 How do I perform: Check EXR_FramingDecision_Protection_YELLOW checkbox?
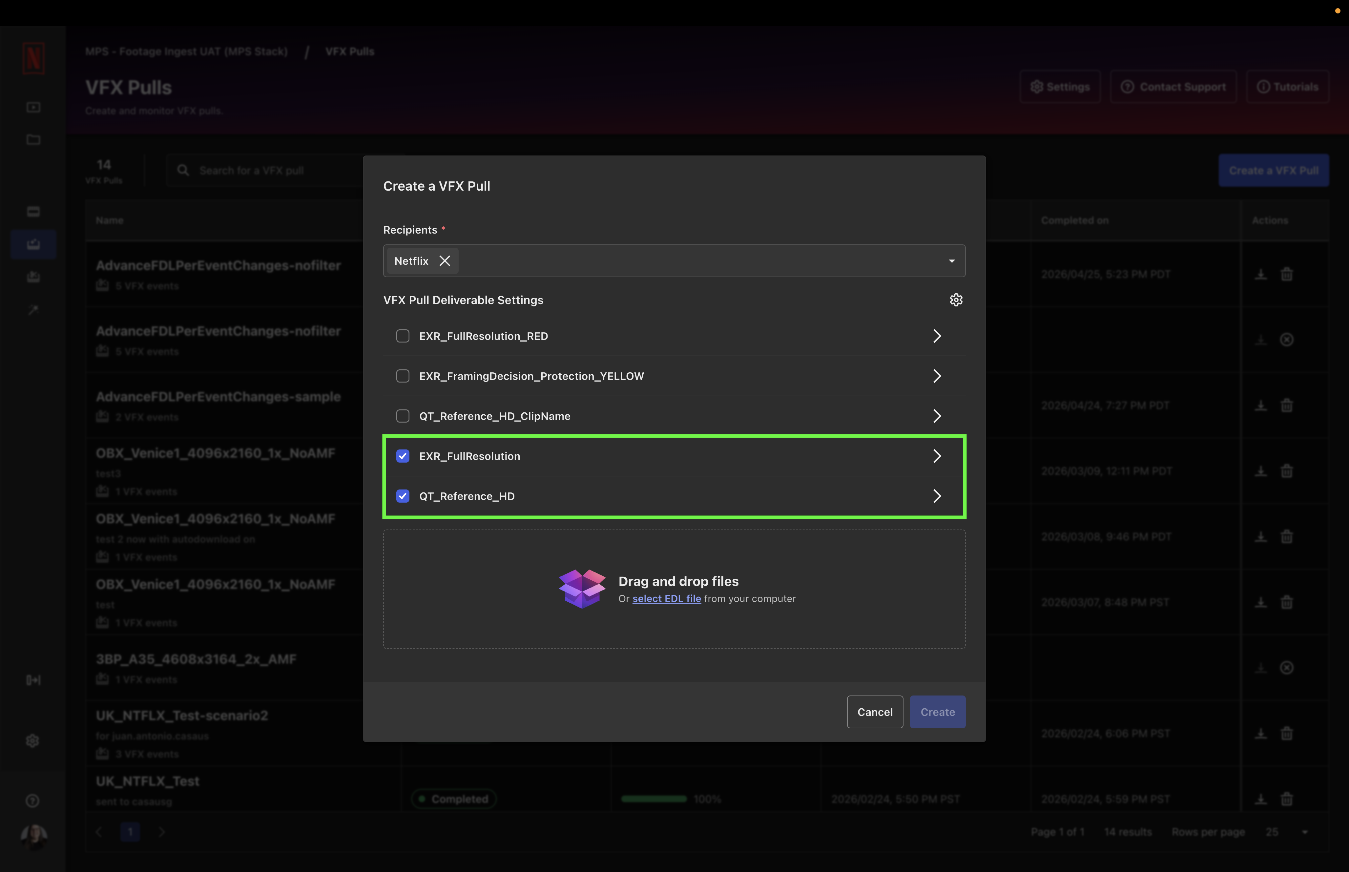(x=403, y=376)
